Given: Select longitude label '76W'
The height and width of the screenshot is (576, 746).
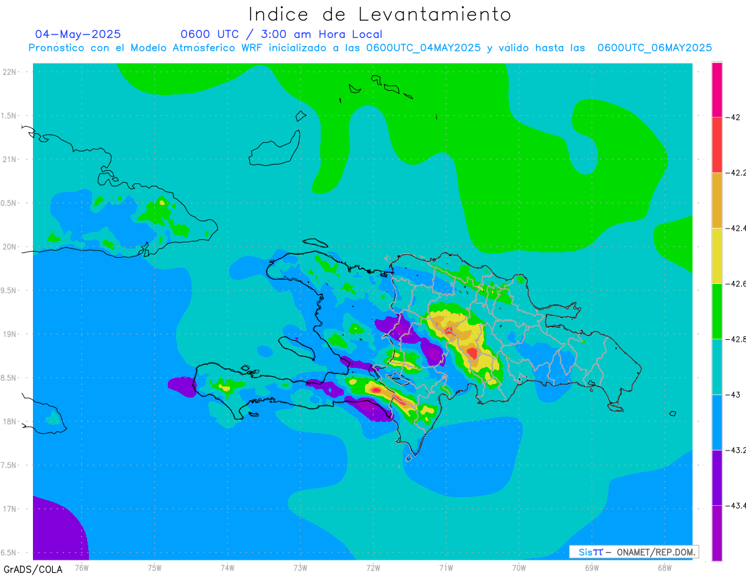Looking at the screenshot, I should (x=81, y=567).
